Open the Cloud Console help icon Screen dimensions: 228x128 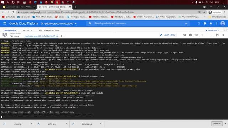coord(205,23)
